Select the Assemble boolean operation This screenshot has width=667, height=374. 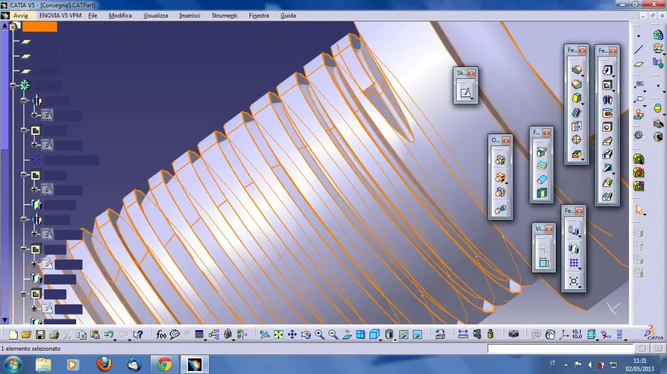pos(500,160)
